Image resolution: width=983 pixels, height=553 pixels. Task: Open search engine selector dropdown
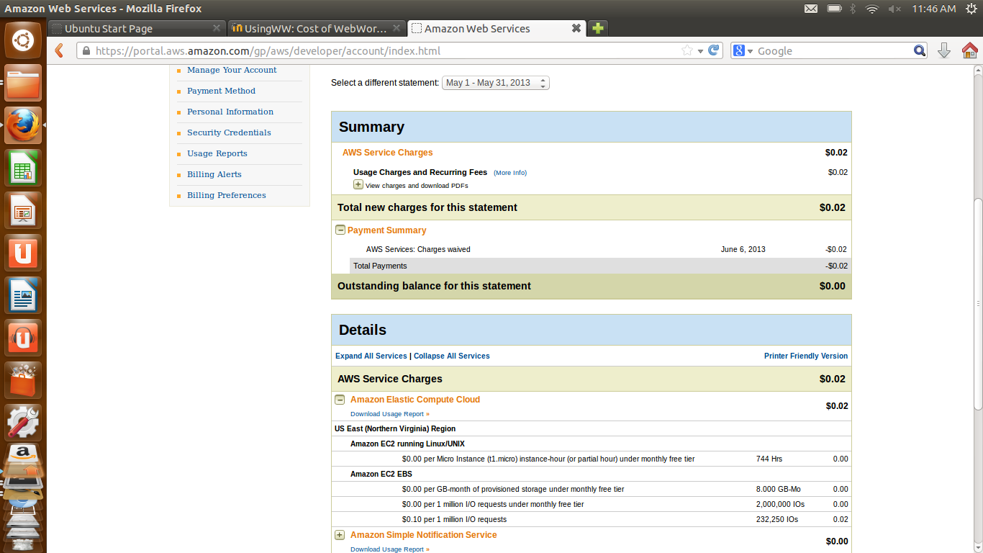743,50
